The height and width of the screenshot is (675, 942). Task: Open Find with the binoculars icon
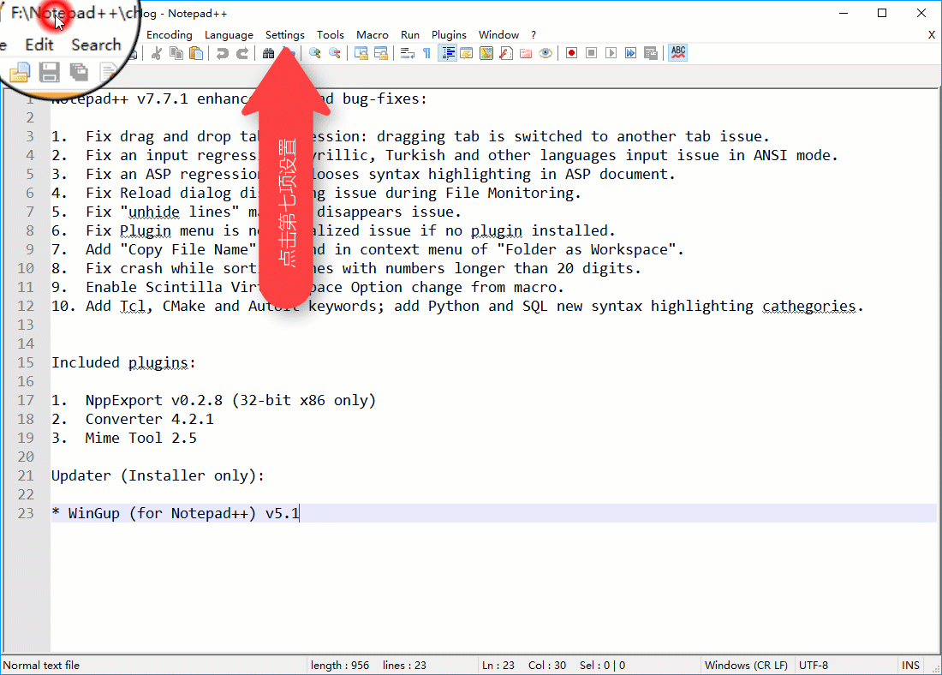pos(268,53)
